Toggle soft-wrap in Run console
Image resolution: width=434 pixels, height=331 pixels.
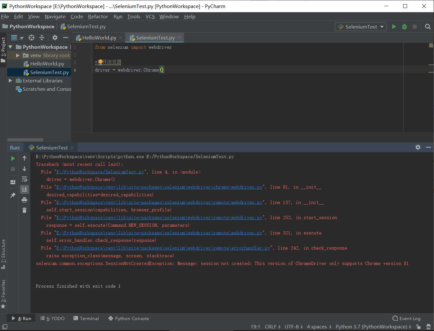click(24, 179)
